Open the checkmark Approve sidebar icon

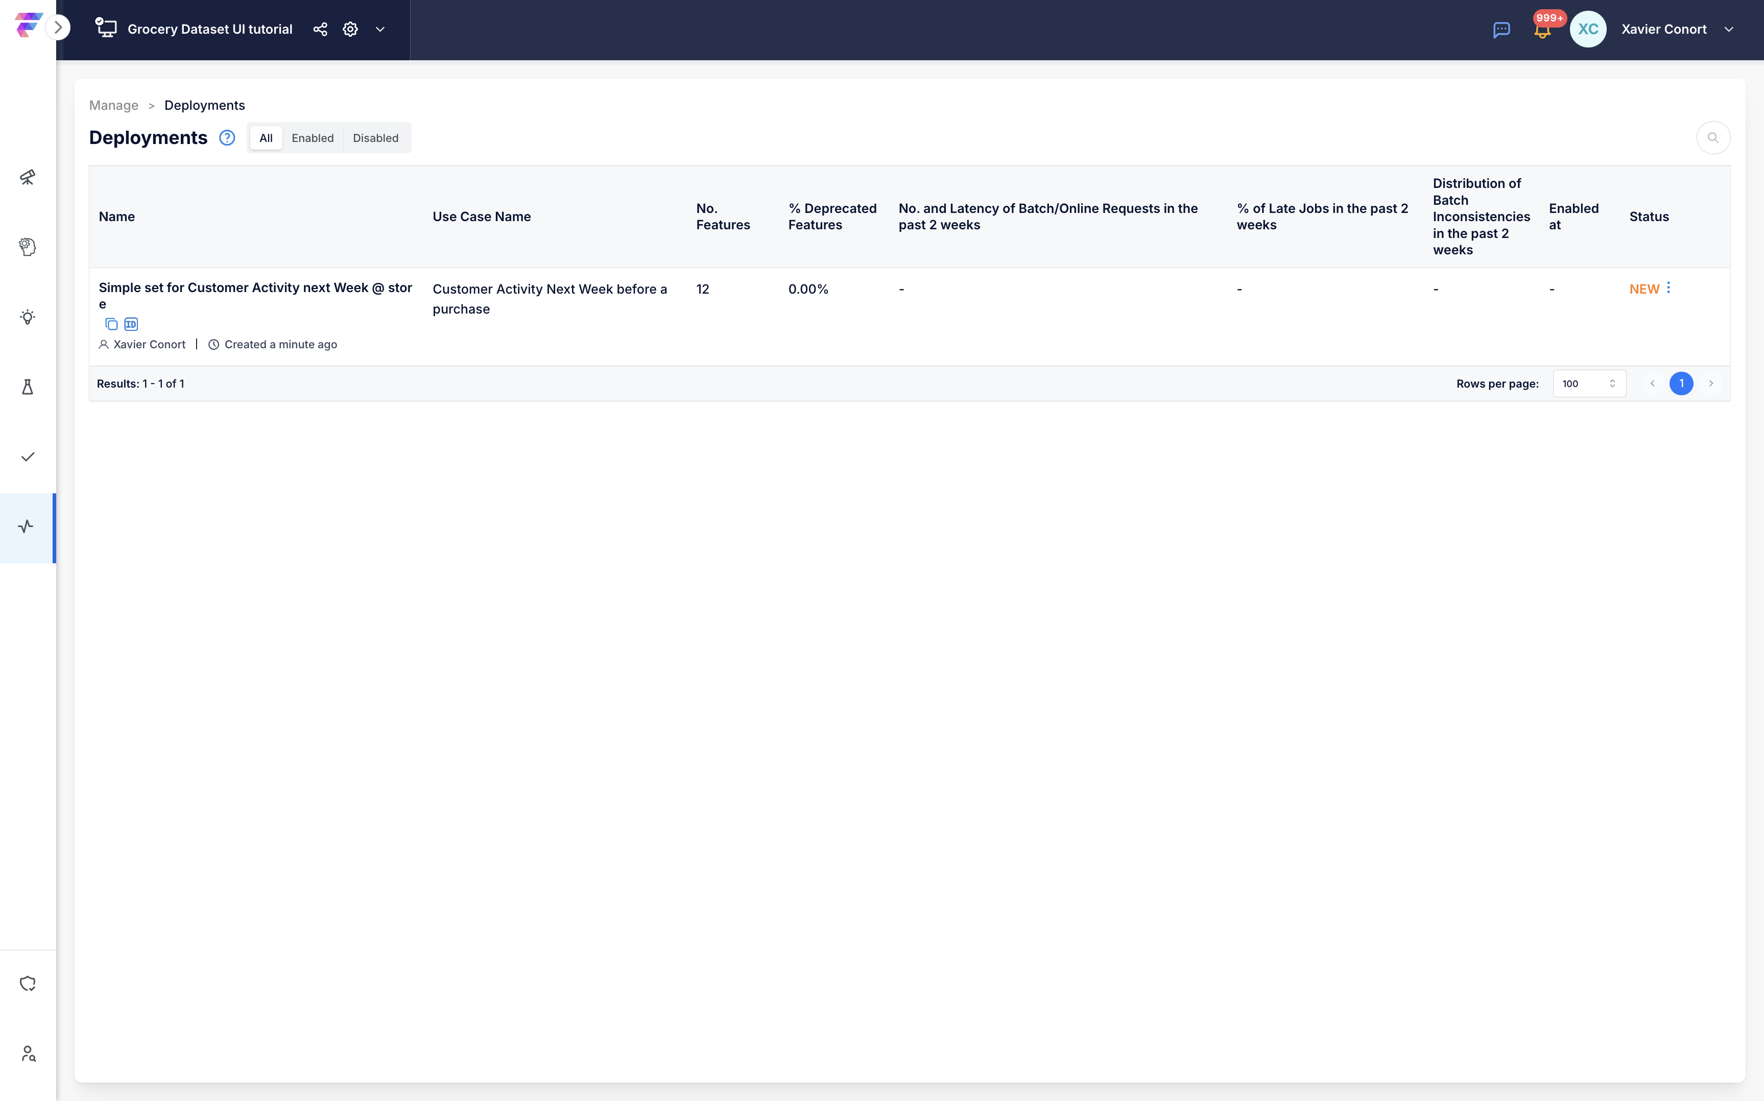point(28,457)
